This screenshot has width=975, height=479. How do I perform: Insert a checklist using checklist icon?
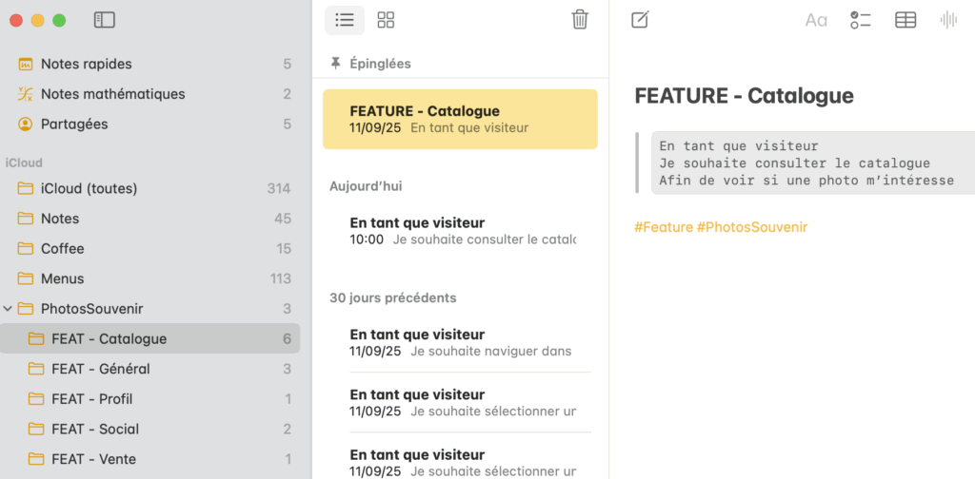point(860,20)
